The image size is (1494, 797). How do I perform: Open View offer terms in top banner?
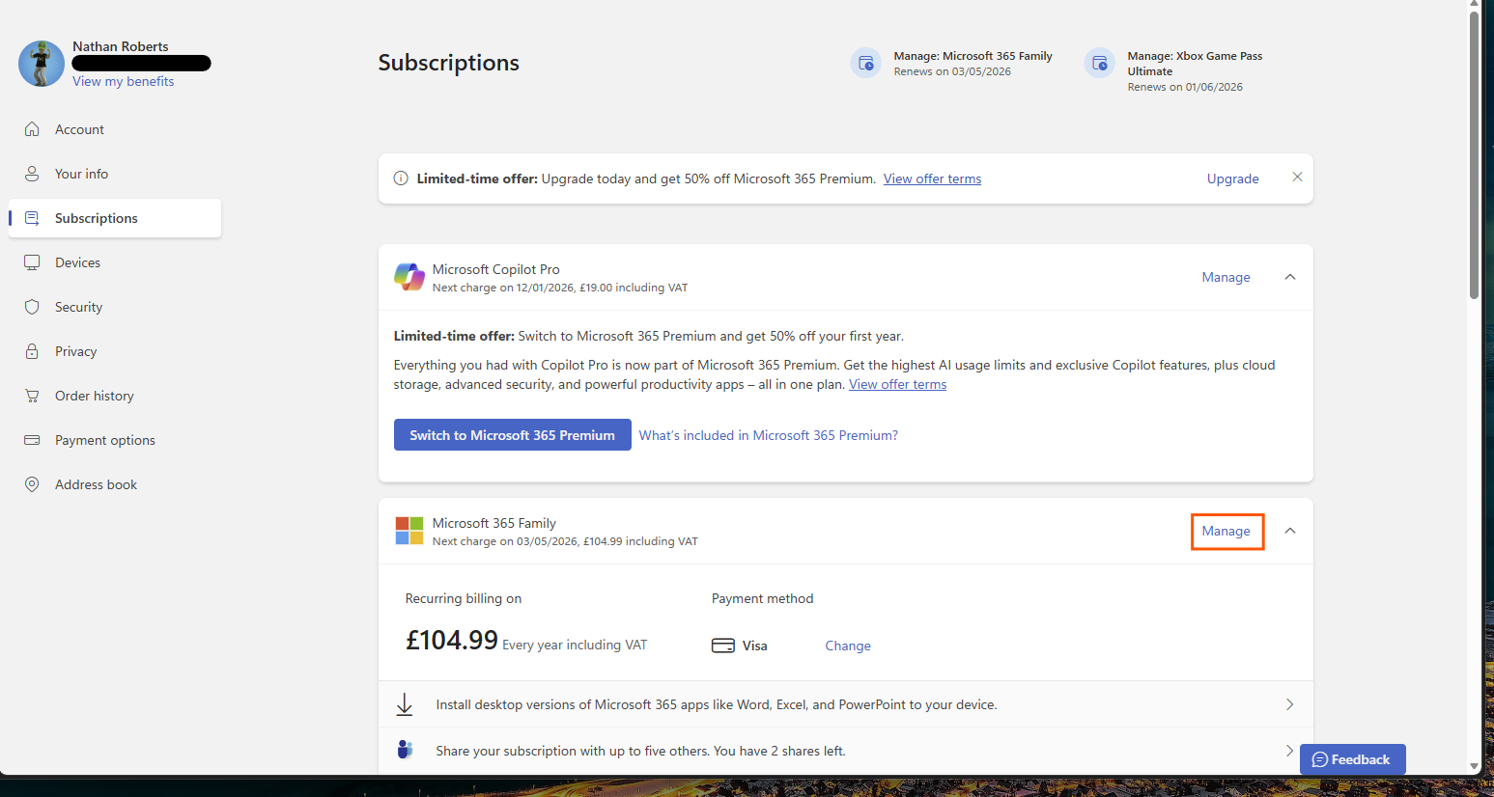[x=932, y=179]
